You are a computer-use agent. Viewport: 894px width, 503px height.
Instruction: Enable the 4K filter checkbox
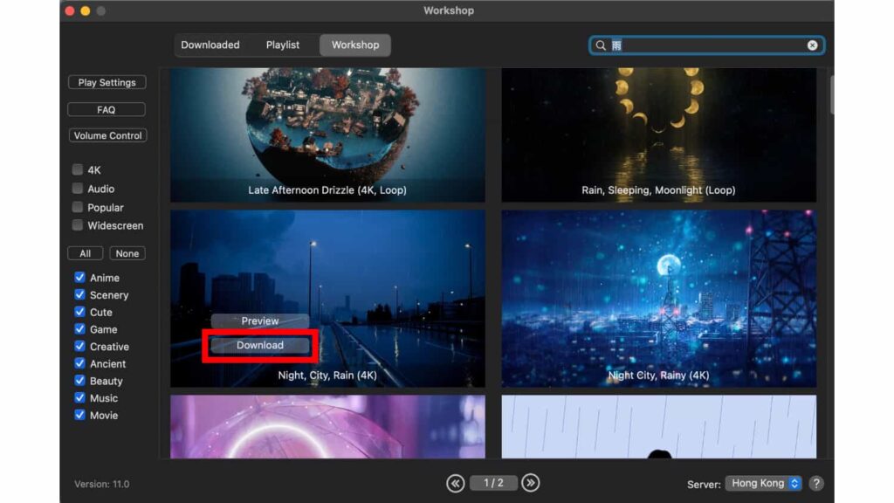77,169
